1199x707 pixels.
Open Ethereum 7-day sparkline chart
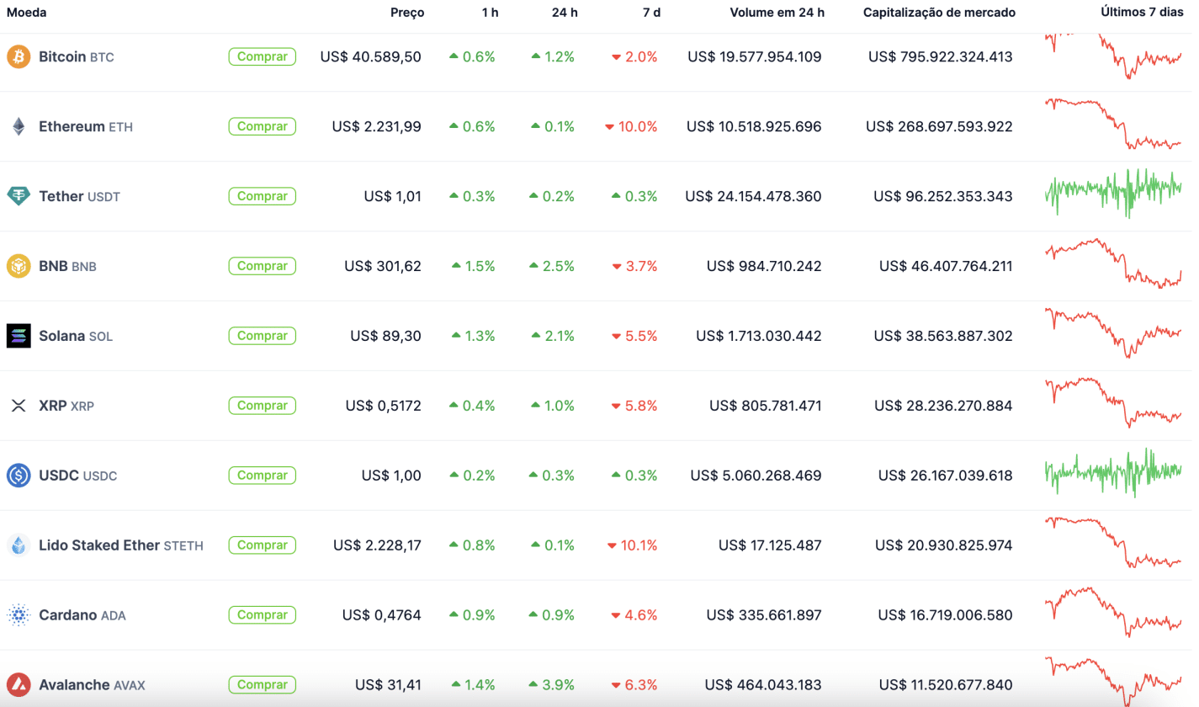(1113, 124)
